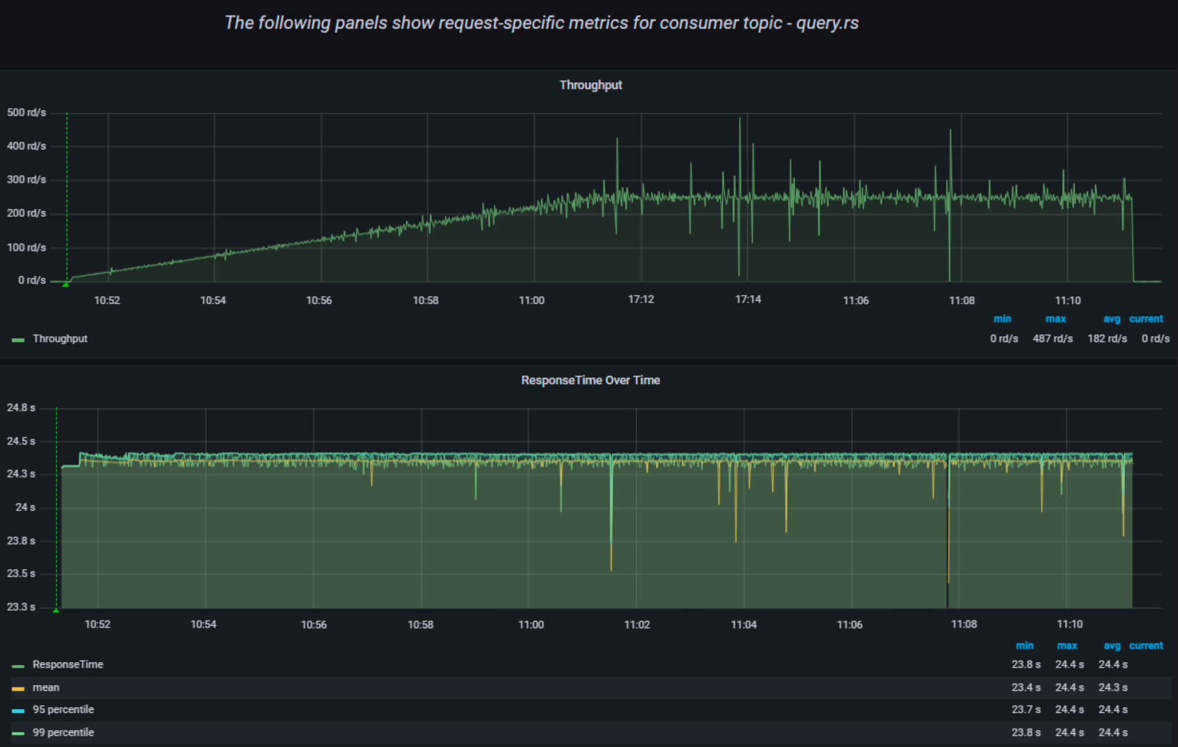Click the 99 percentile color swatch

[x=18, y=734]
